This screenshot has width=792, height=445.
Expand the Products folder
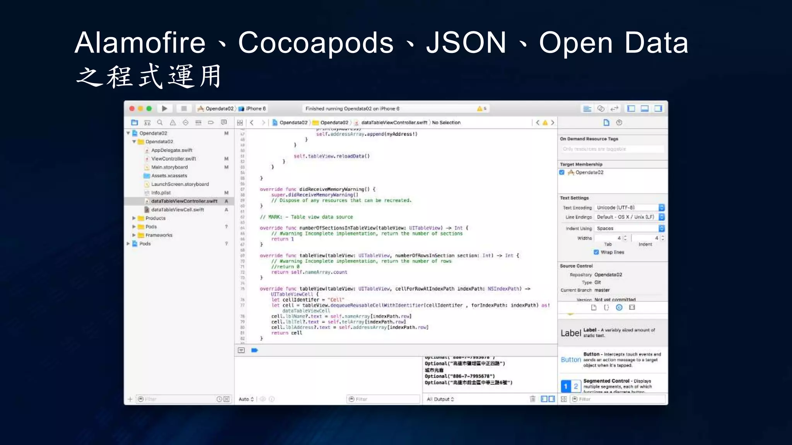pyautogui.click(x=134, y=218)
